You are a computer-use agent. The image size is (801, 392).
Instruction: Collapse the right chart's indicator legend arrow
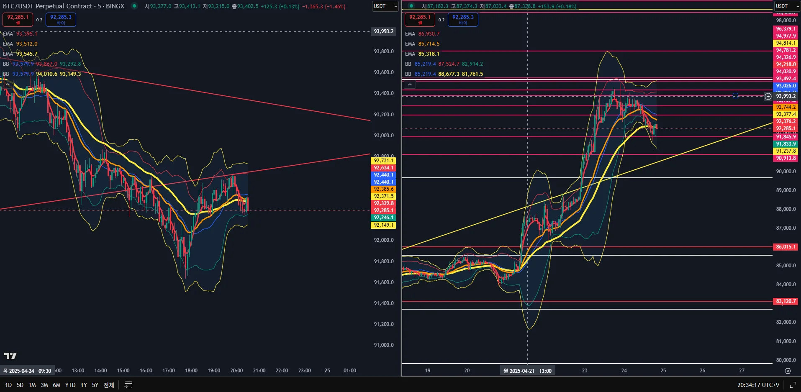pos(410,85)
